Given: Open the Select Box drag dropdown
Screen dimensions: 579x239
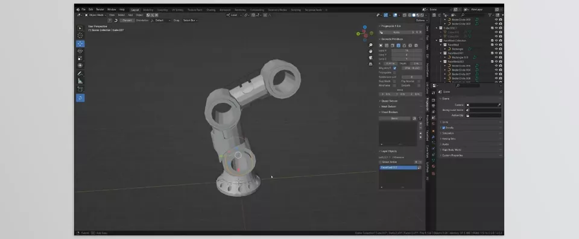Looking at the screenshot, I should pos(190,20).
